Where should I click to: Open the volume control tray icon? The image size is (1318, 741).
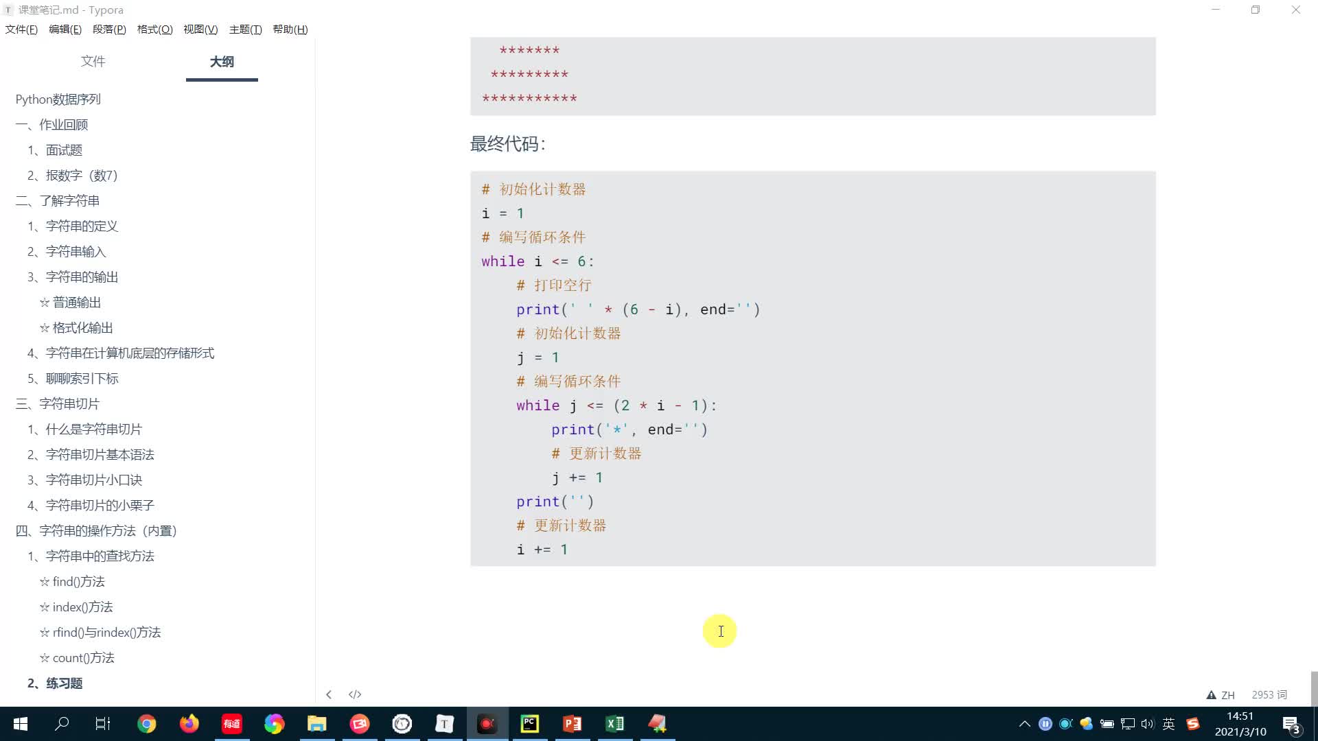(1148, 724)
